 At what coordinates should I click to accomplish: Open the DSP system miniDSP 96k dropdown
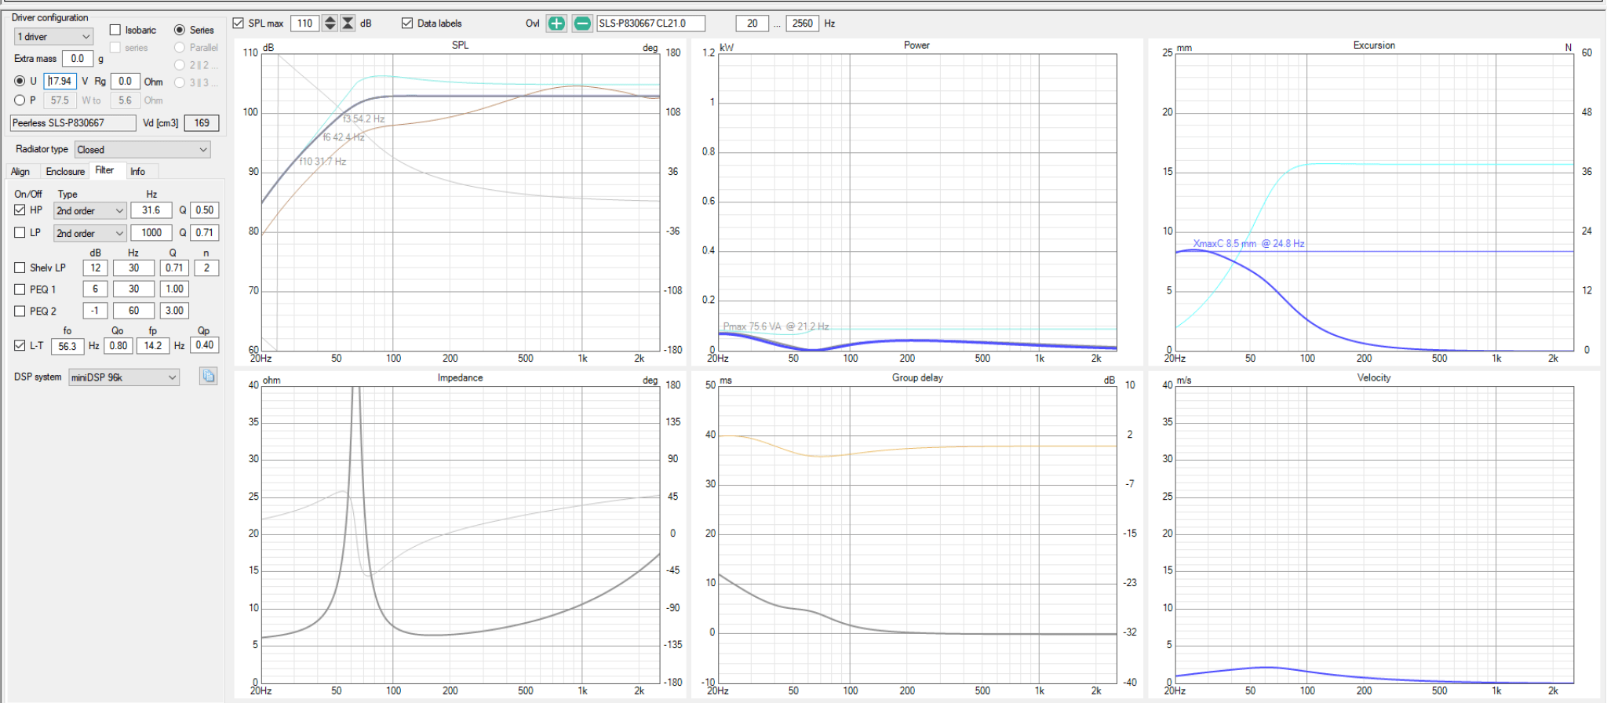coord(124,377)
